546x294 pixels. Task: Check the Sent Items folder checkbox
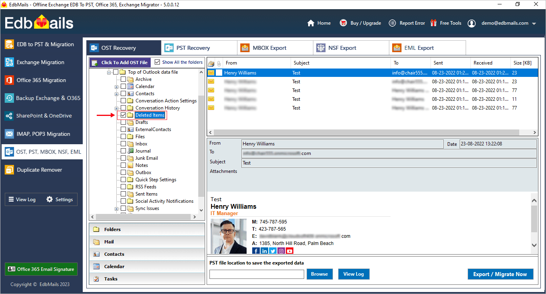(123, 194)
